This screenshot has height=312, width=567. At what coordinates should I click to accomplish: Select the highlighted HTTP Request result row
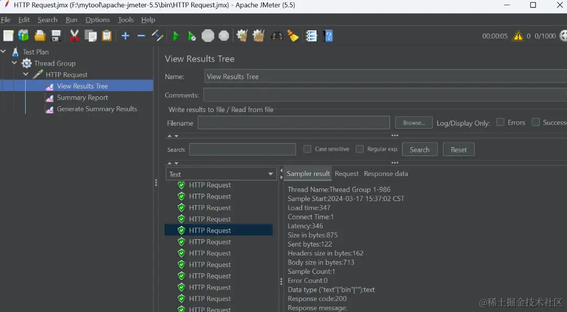point(219,230)
